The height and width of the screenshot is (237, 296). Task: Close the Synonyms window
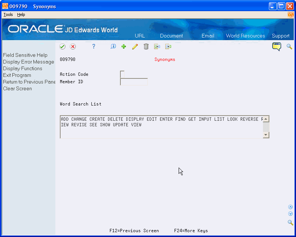[290, 6]
